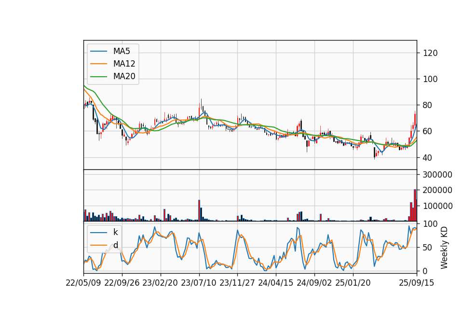Click the date label 25/09/15

click(417, 283)
